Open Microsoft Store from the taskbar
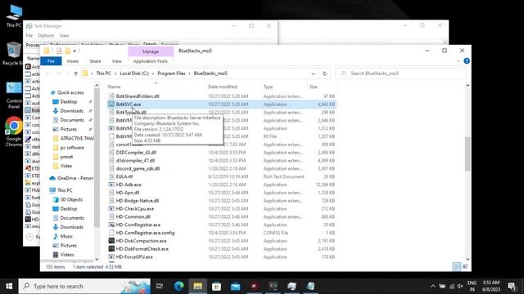Image resolution: width=524 pixels, height=294 pixels. (x=216, y=286)
